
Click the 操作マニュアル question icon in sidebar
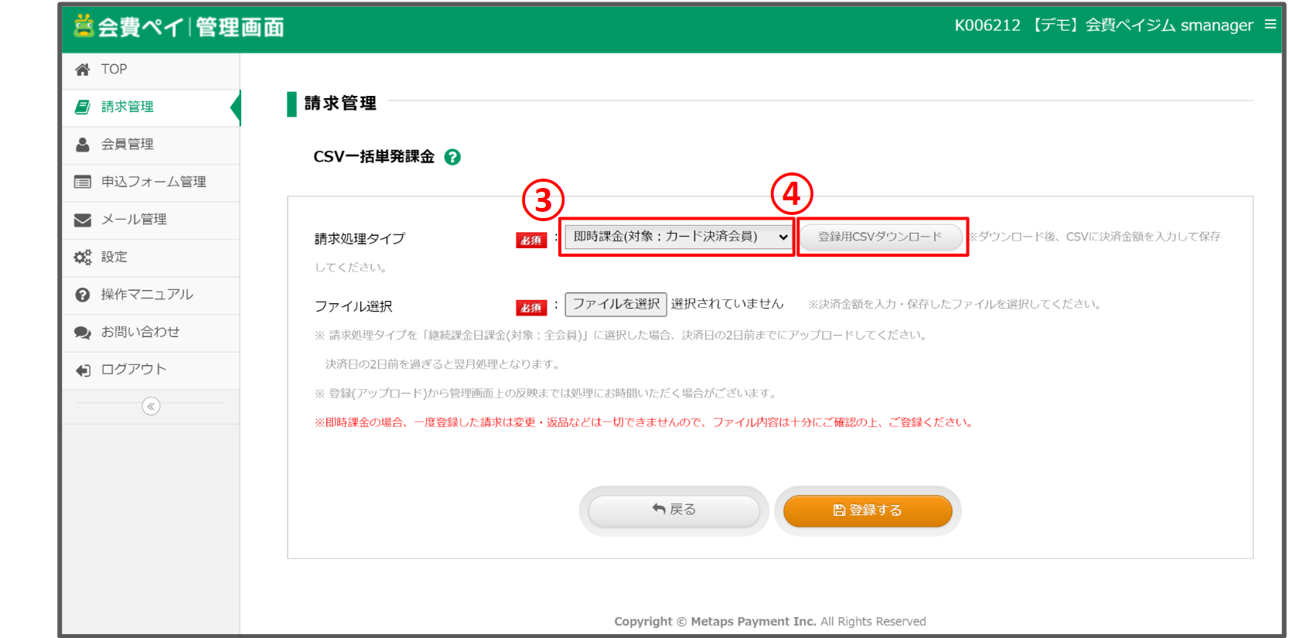coord(82,295)
